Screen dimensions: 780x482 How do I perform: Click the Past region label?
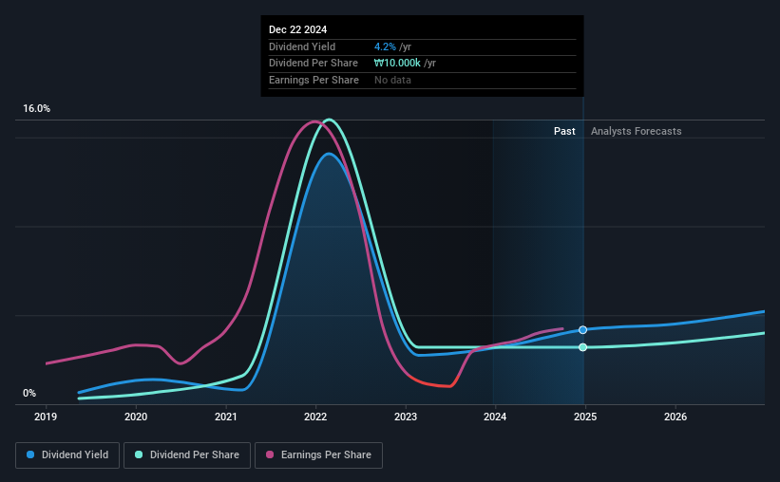564,131
